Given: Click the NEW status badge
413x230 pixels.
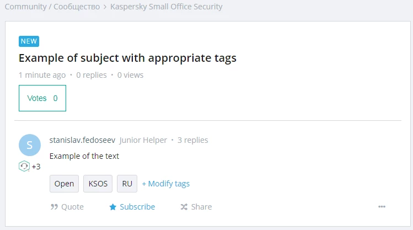Looking at the screenshot, I should click(29, 41).
